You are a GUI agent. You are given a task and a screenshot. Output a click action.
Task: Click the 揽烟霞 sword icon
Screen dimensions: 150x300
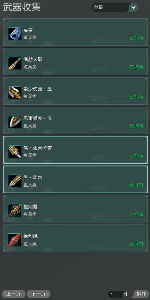tap(15, 211)
